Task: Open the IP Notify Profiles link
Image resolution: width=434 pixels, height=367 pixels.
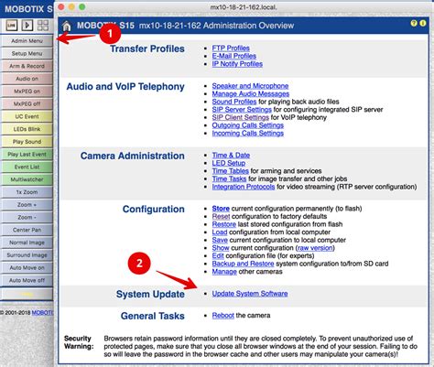Action: pos(237,64)
